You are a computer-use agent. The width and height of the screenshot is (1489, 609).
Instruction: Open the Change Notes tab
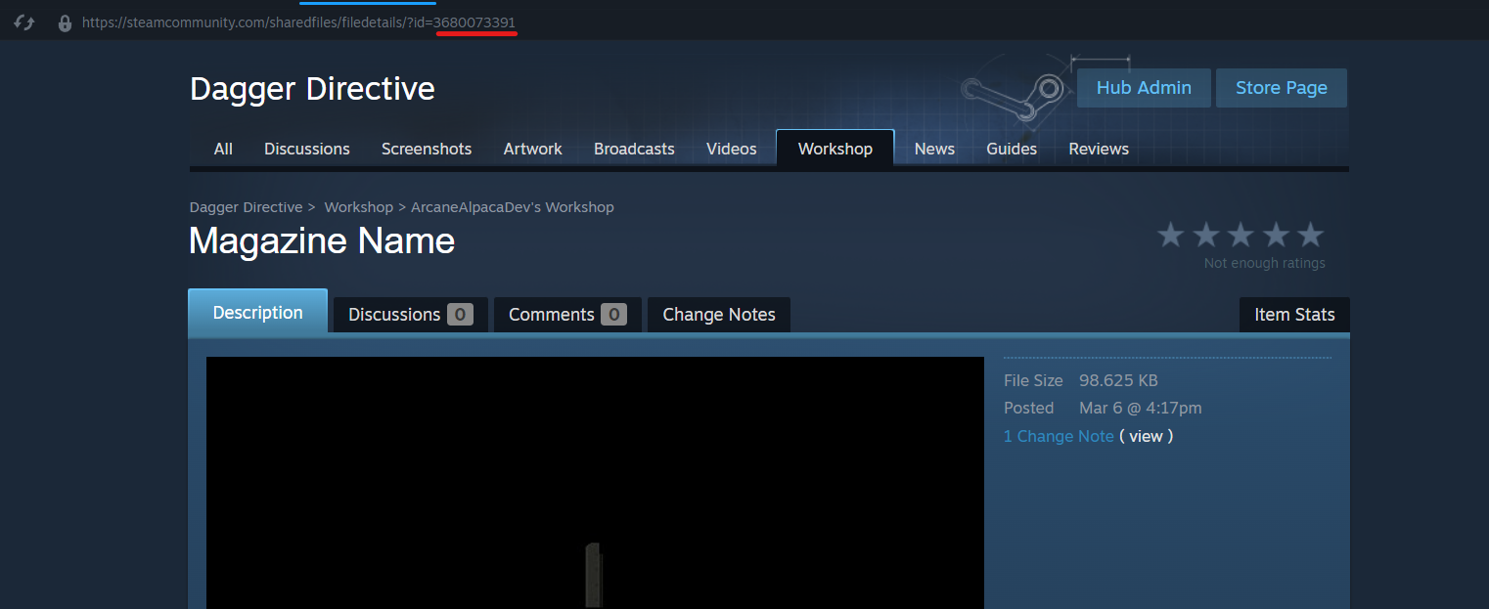point(719,315)
